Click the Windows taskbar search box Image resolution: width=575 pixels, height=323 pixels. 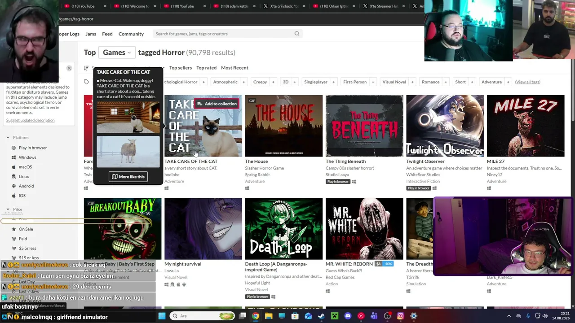click(x=203, y=316)
